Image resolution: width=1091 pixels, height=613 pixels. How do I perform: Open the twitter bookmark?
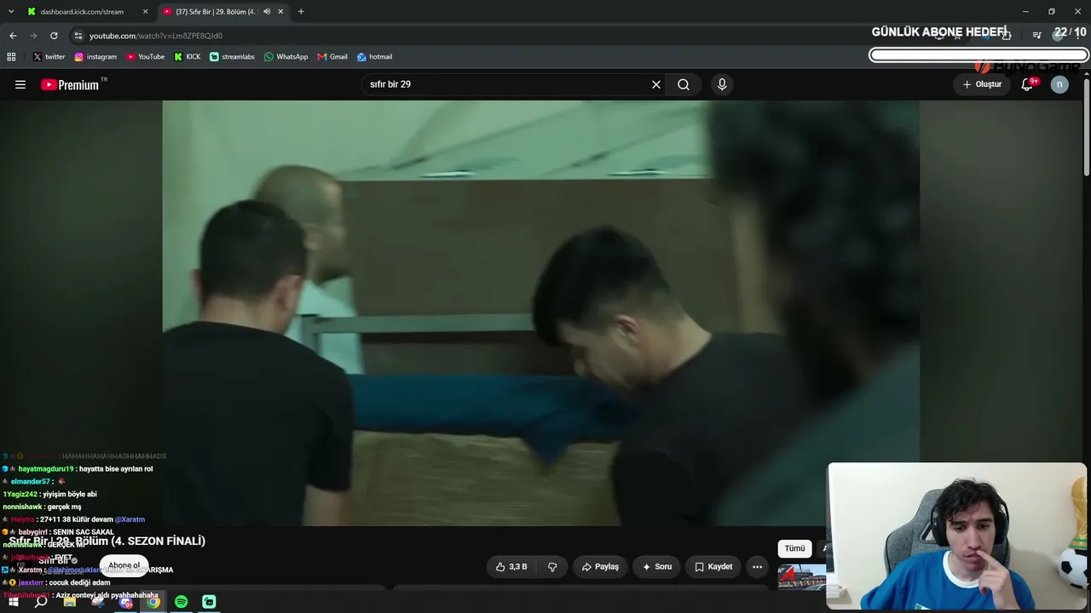coord(49,57)
